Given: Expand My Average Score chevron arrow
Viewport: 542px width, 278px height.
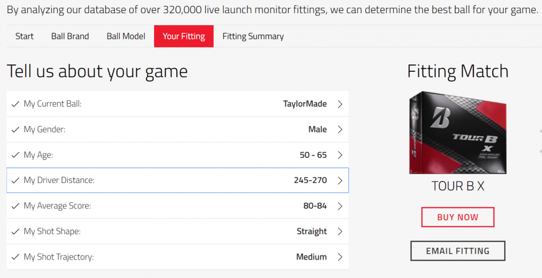Looking at the screenshot, I should (340, 206).
